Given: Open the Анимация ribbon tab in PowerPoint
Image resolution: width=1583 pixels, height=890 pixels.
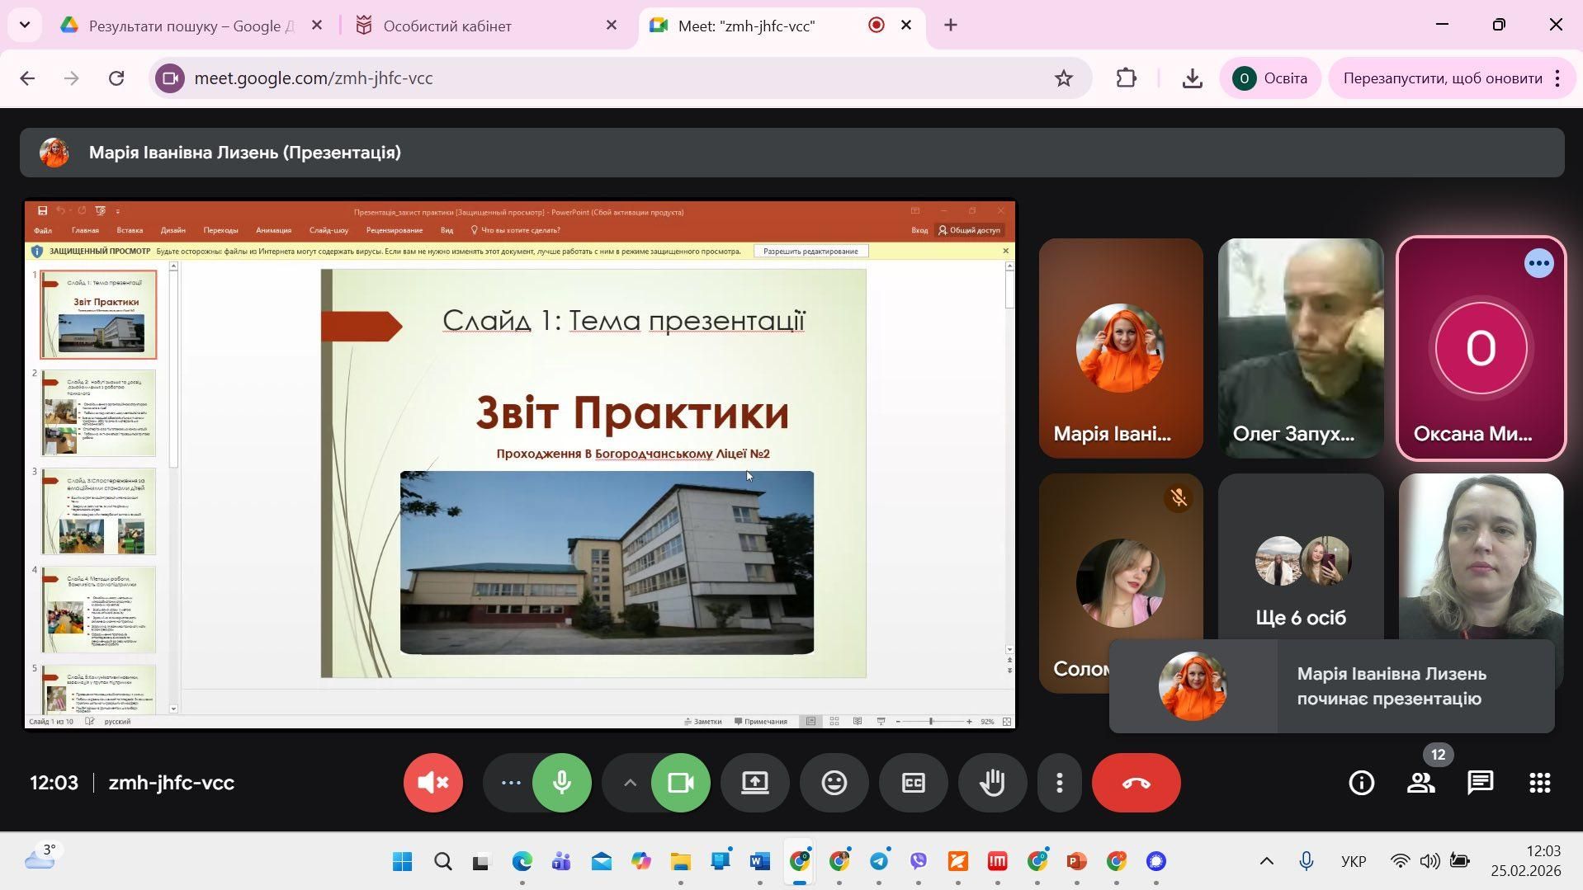Looking at the screenshot, I should point(273,230).
